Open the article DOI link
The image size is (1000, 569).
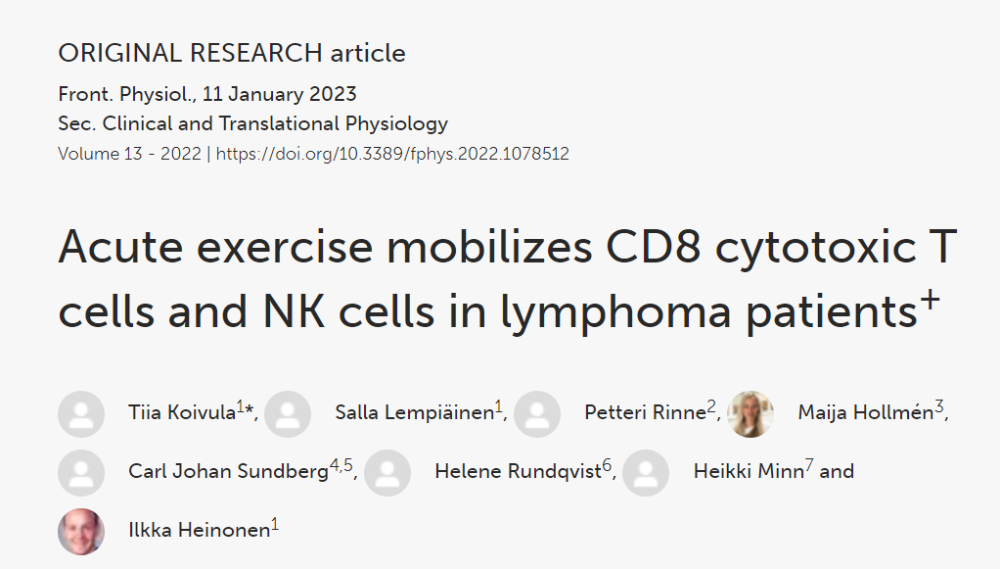pos(392,154)
